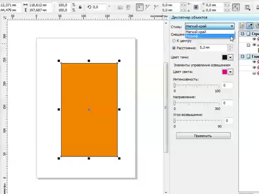
Task: Click the object width icon beside 118,612 мм
Action: (x=26, y=5)
